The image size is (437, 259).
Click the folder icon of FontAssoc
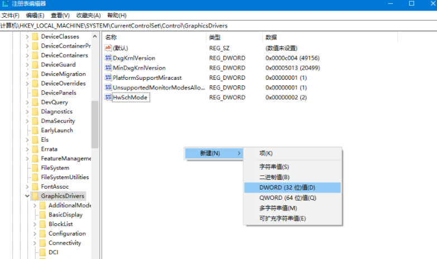35,186
